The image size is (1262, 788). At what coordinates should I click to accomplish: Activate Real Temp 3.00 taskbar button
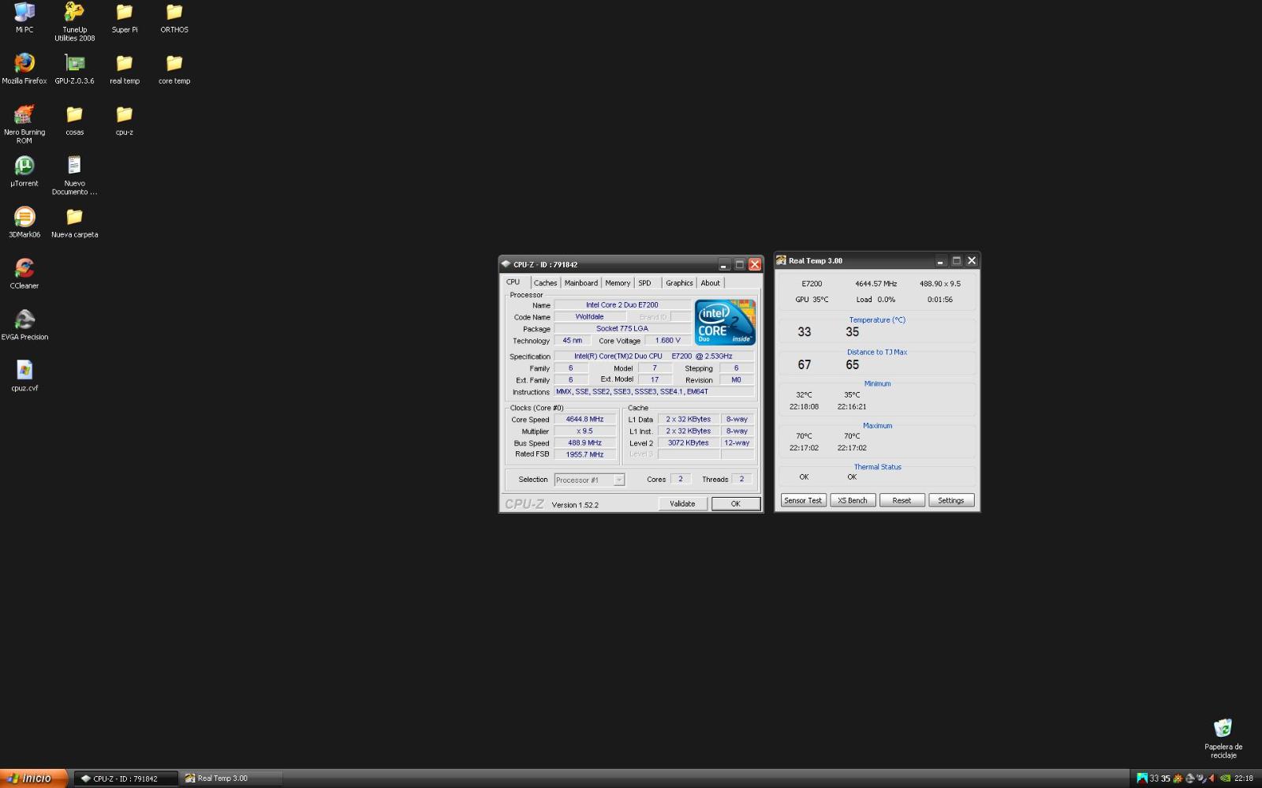point(231,779)
